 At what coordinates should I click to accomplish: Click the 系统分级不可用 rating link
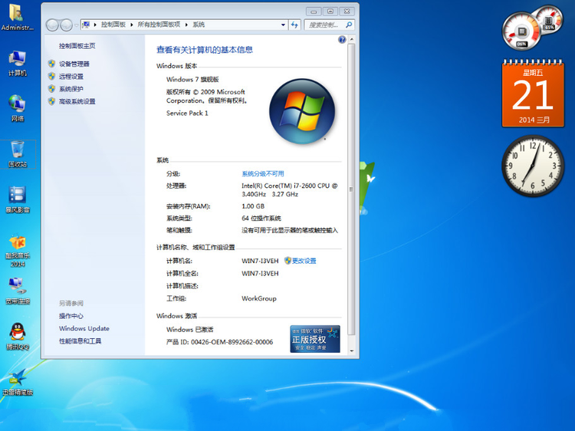(262, 174)
